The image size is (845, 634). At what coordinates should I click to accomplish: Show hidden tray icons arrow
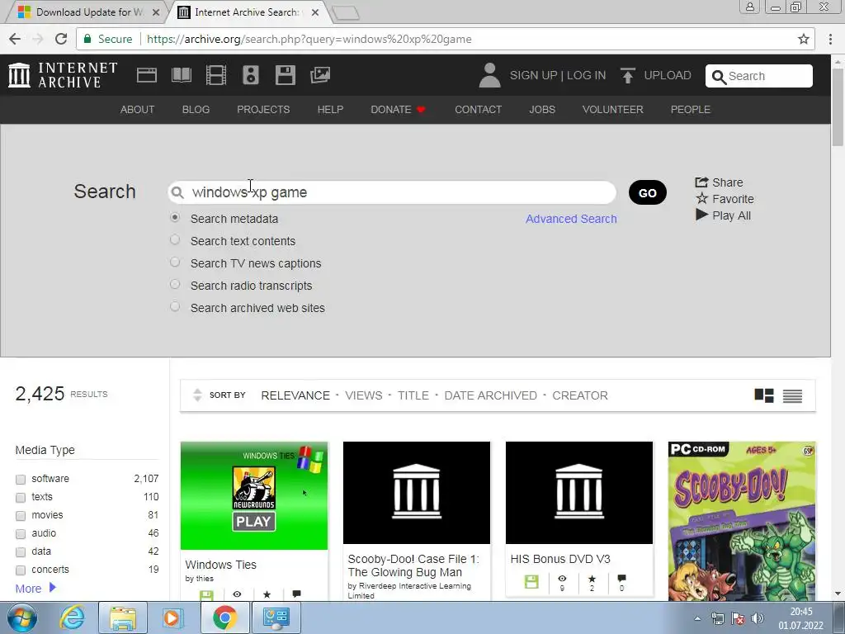tap(697, 618)
